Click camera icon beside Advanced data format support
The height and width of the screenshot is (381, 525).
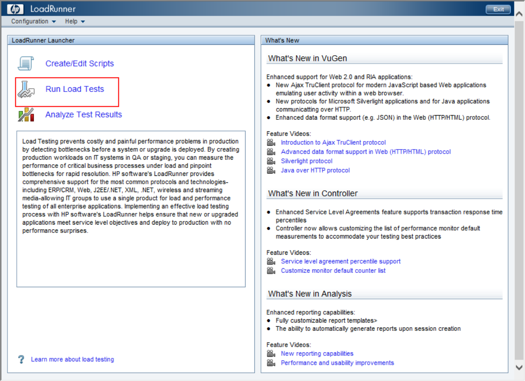[271, 152]
